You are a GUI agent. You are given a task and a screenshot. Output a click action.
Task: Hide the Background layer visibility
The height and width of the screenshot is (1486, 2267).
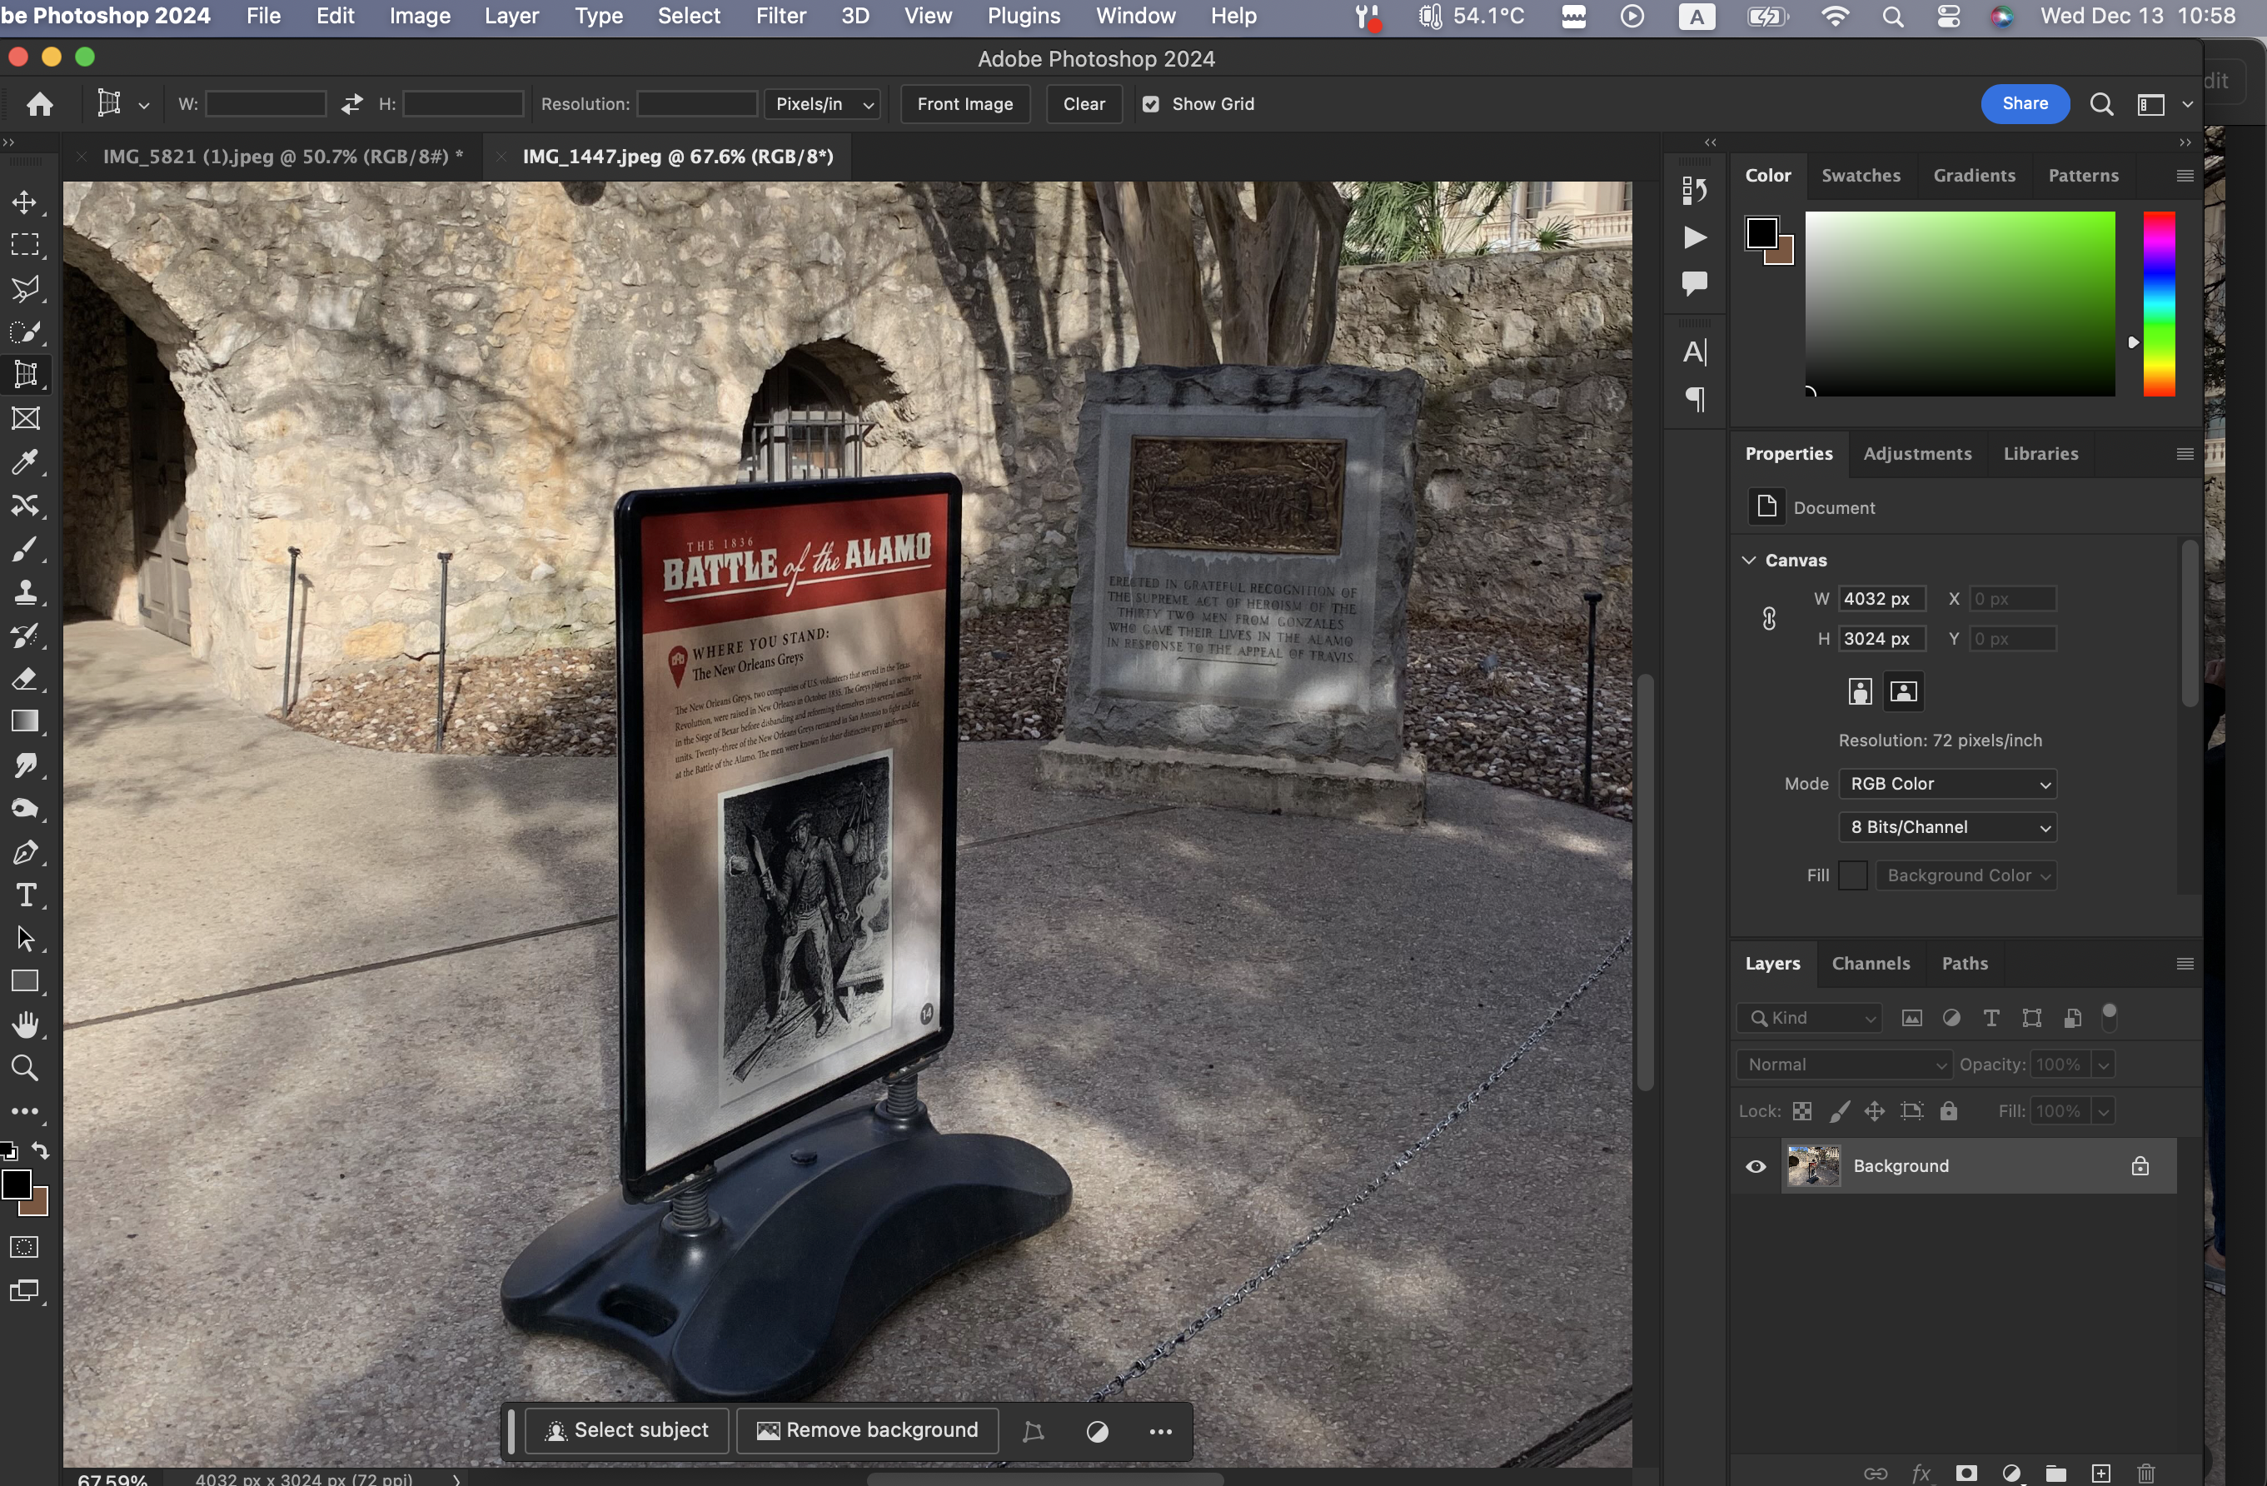coord(1756,1166)
